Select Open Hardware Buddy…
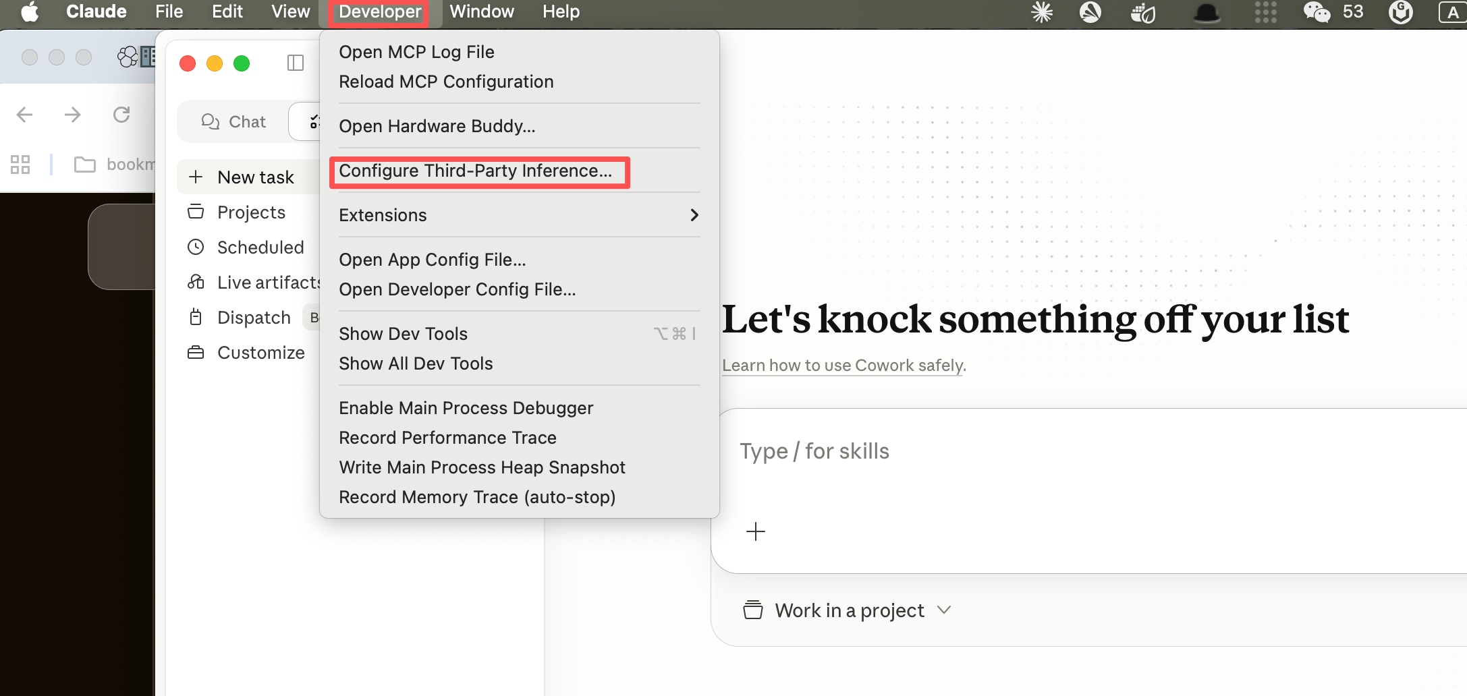This screenshot has height=696, width=1467. [520, 126]
